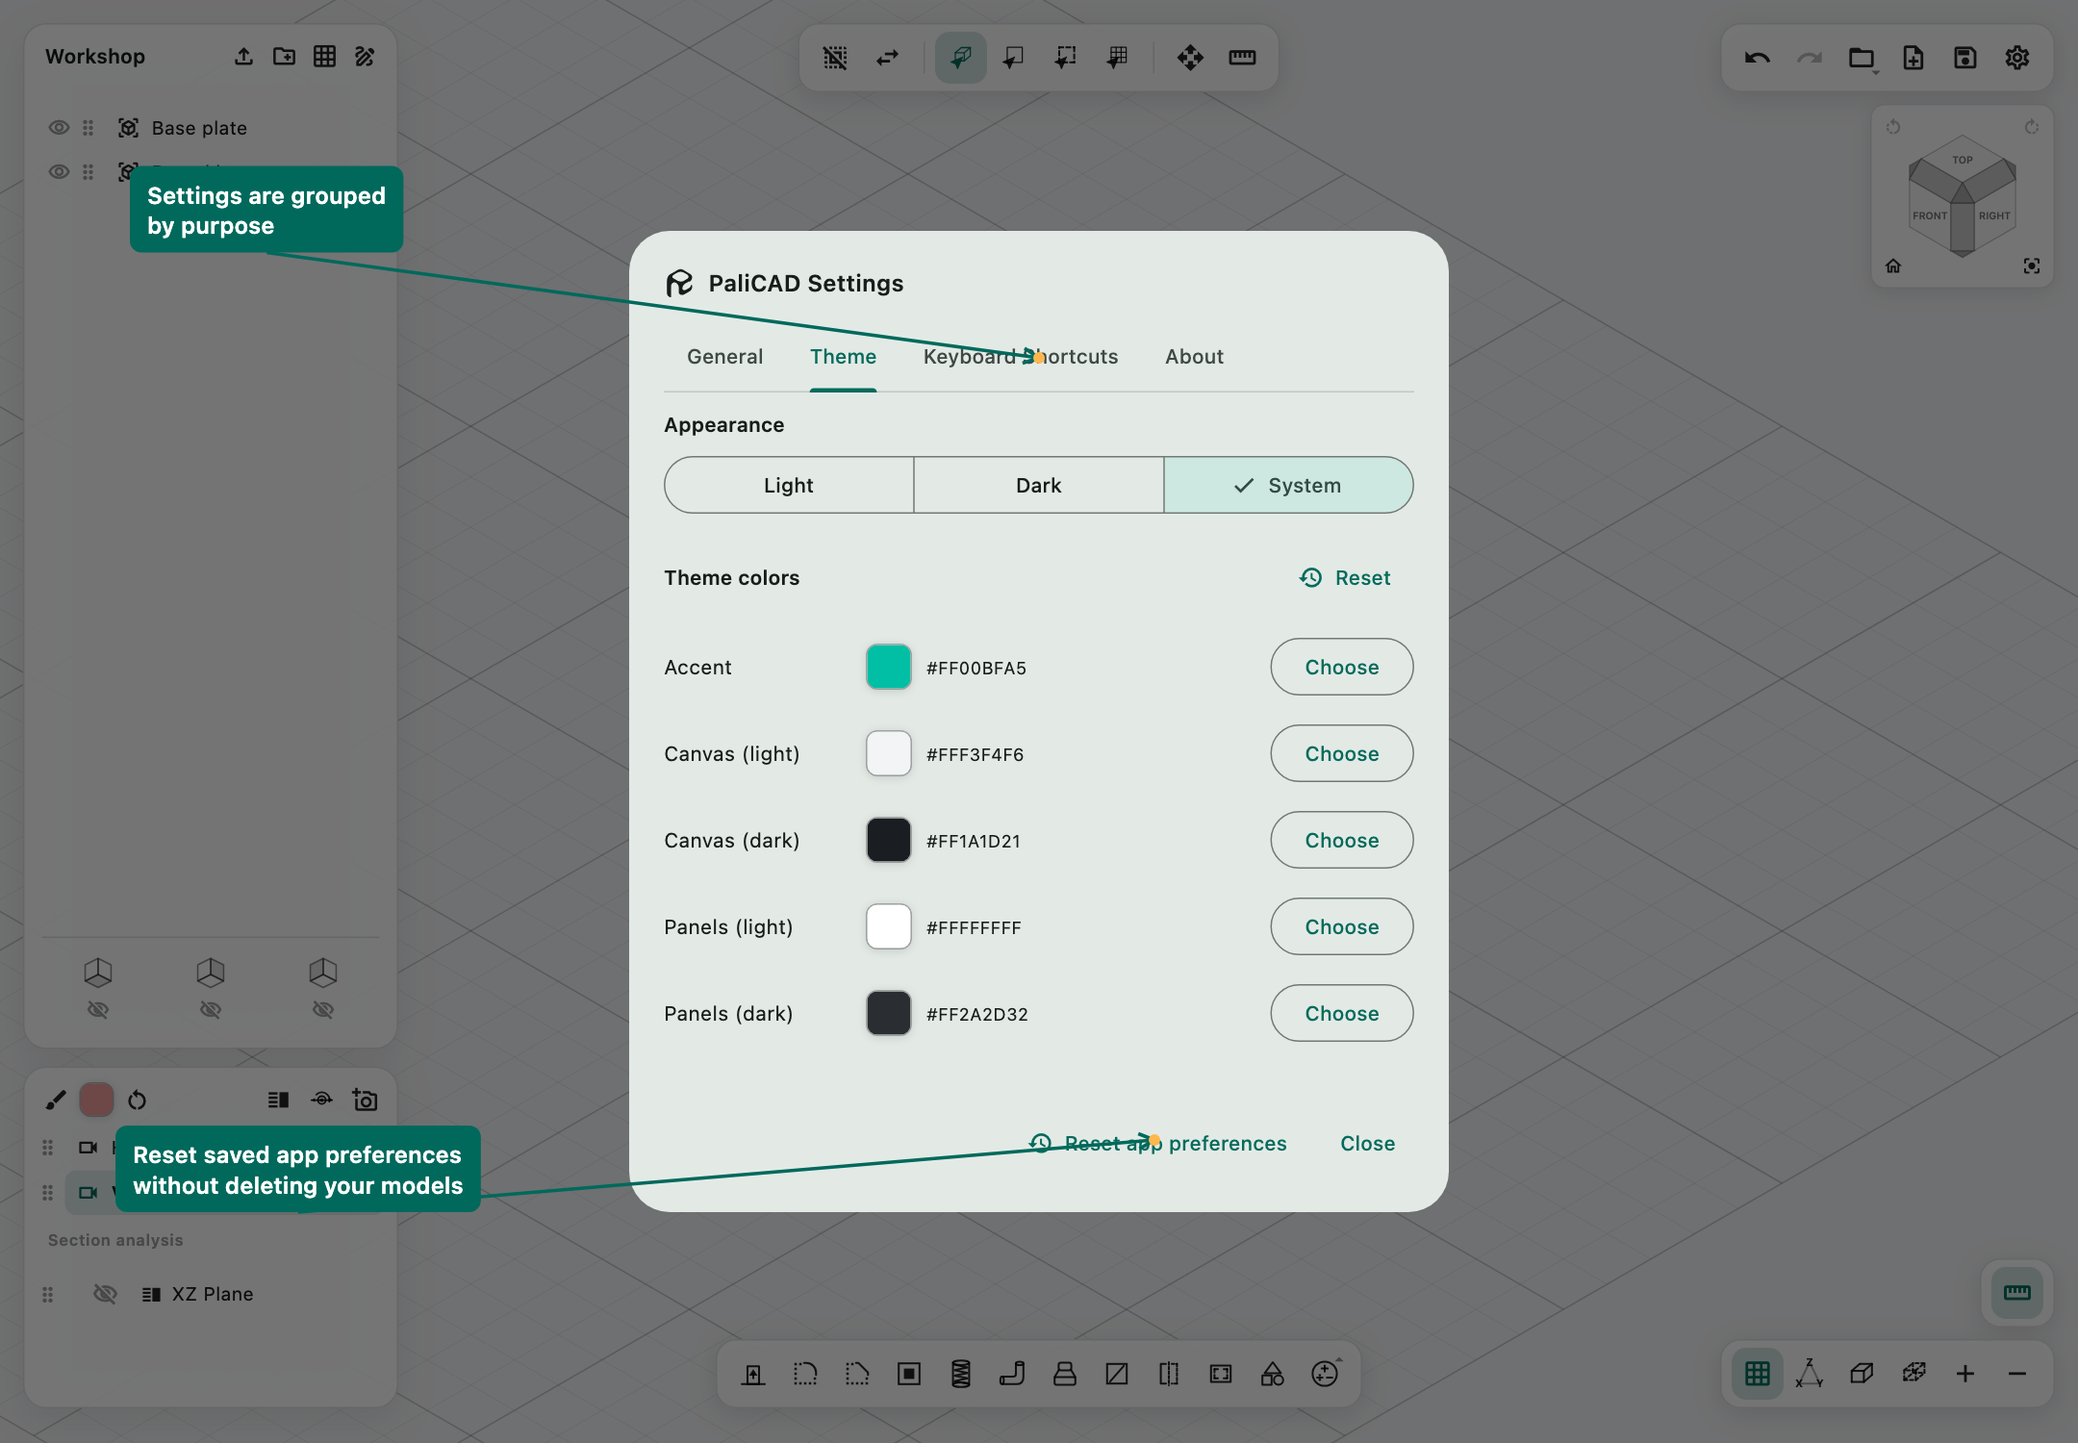
Task: Open the folder icon in top-right toolbar
Action: 1862,58
